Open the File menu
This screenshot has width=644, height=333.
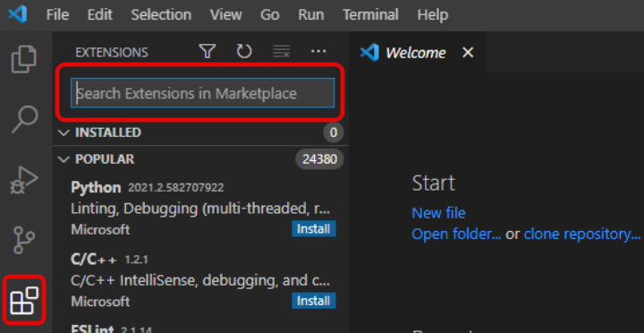pyautogui.click(x=57, y=15)
